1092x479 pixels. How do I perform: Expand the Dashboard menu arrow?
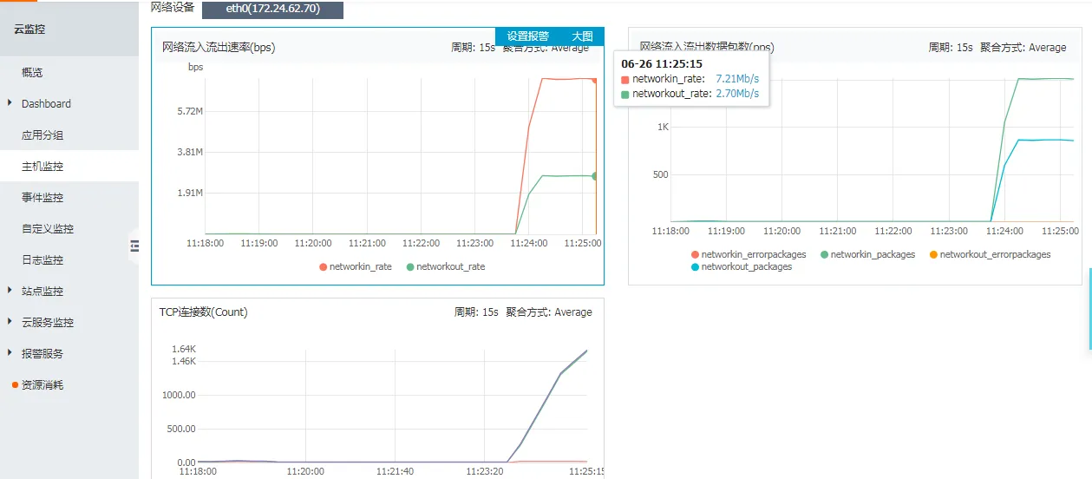pos(10,103)
